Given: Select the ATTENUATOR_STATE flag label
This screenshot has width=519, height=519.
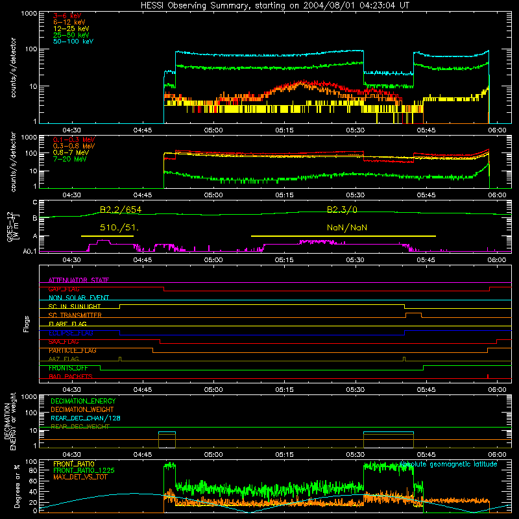Looking at the screenshot, I should point(78,280).
